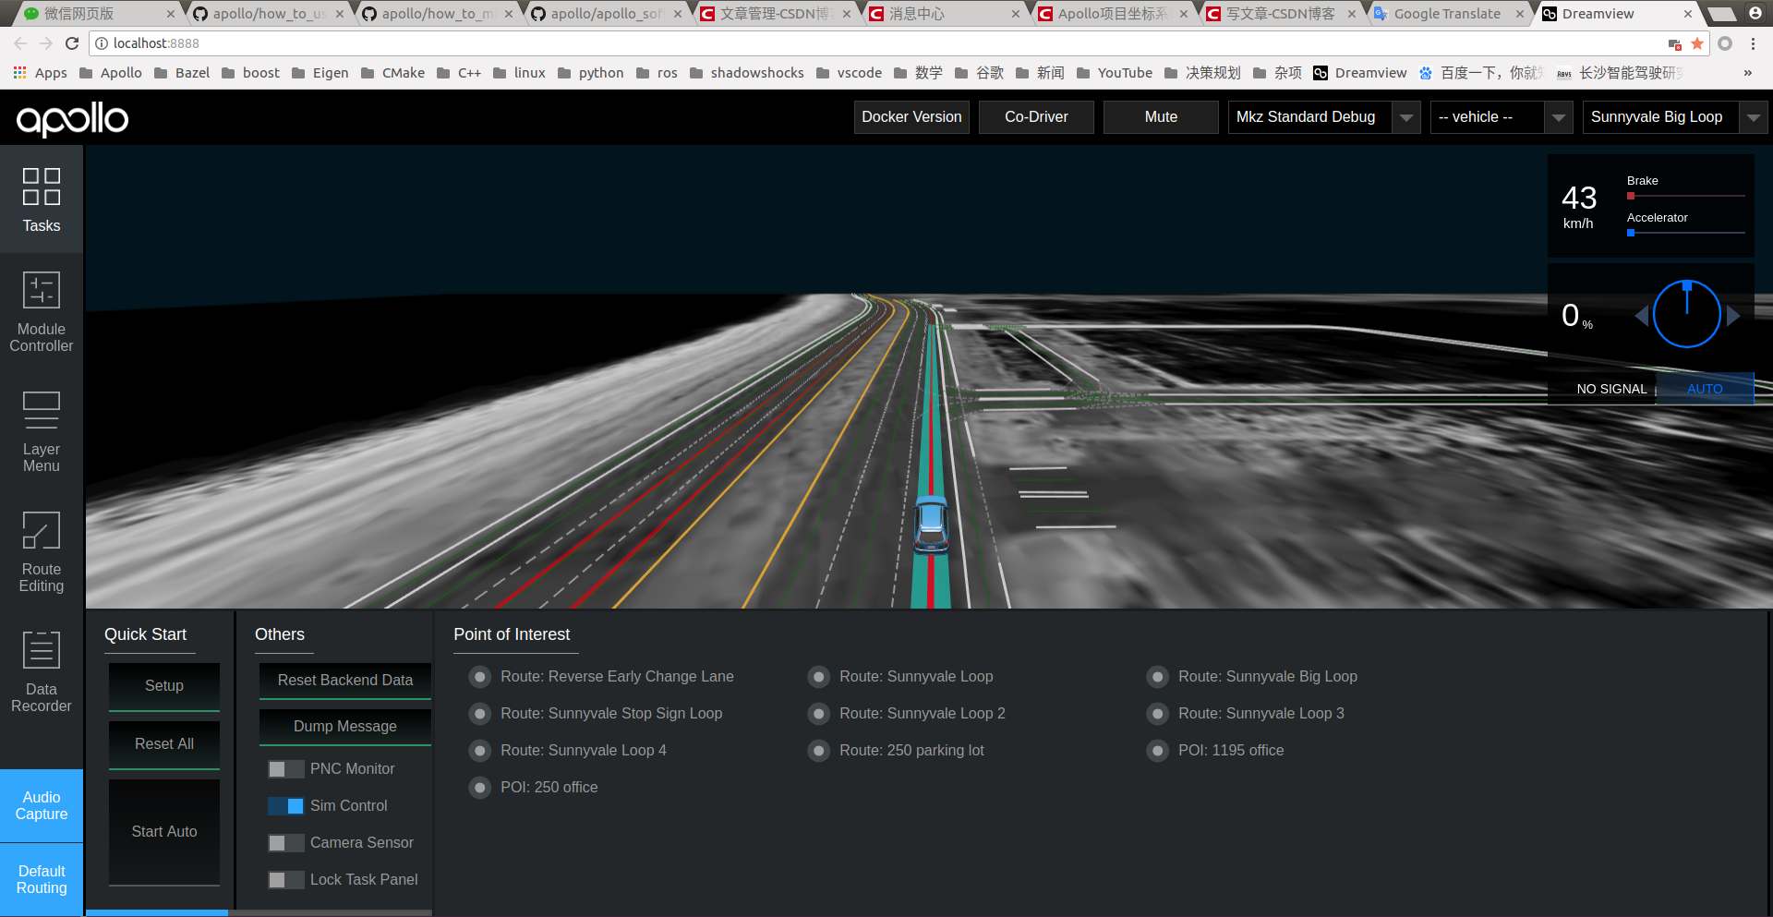Click the Reset Backend Data button
1773x917 pixels.
coord(344,680)
